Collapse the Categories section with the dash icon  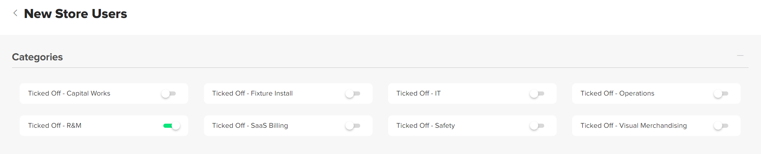click(740, 55)
